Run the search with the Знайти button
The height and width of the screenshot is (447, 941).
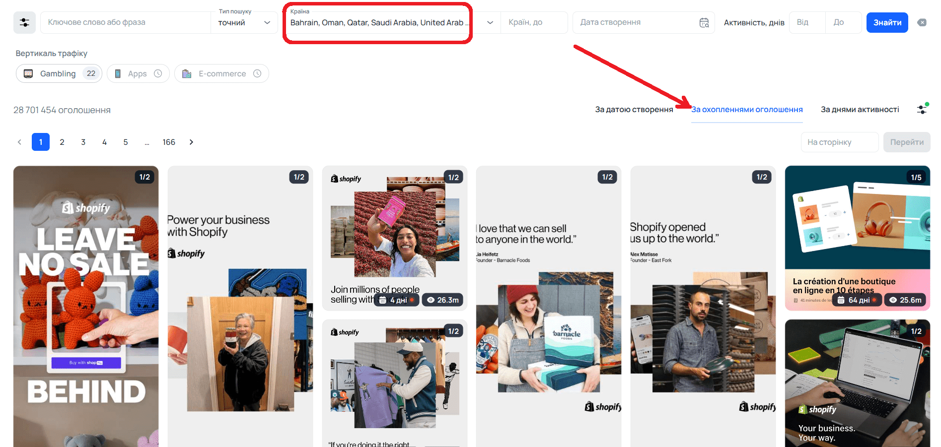[x=887, y=22]
